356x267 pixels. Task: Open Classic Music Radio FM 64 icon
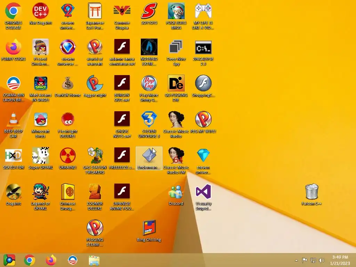[x=176, y=155]
